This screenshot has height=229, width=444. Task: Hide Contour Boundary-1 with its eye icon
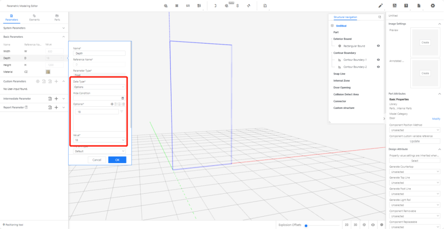pos(378,60)
